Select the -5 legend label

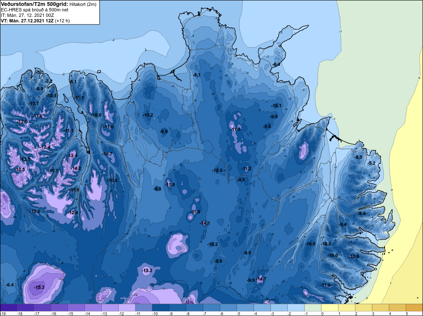pos(239,313)
